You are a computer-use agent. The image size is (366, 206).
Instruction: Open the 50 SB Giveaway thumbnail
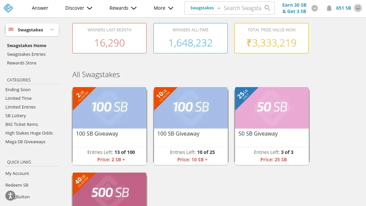click(x=272, y=108)
